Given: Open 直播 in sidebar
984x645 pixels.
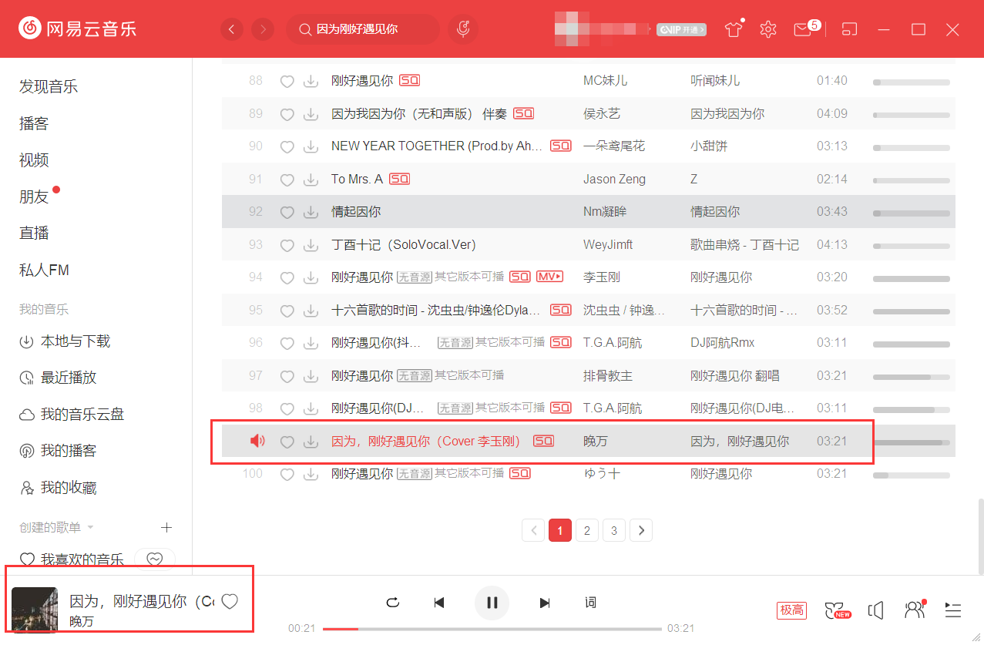Looking at the screenshot, I should point(34,233).
